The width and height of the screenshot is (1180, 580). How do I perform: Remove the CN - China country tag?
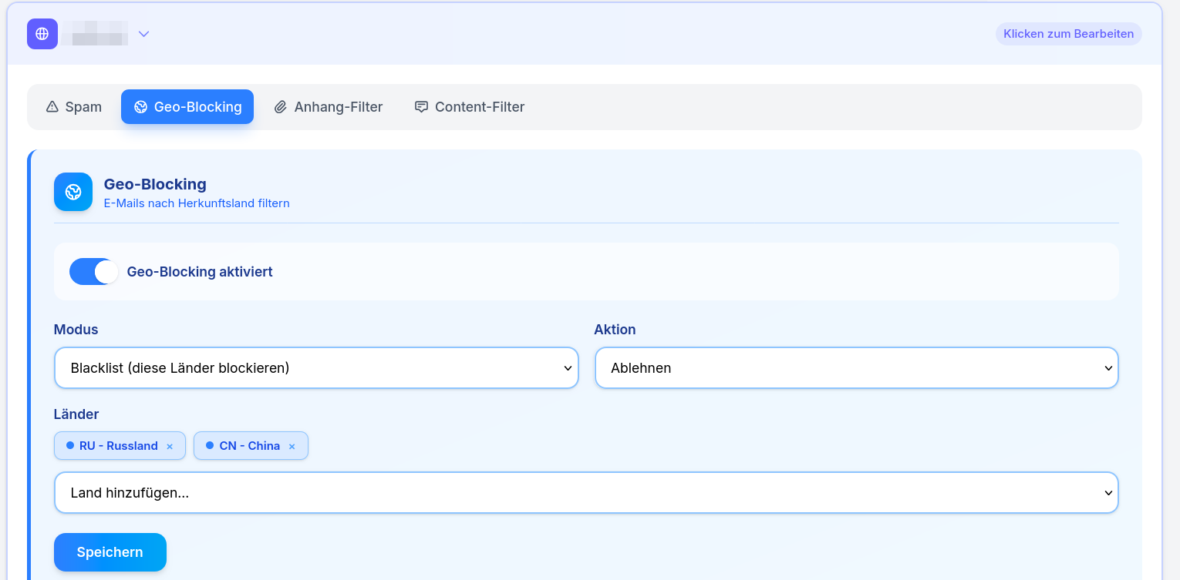(x=292, y=447)
